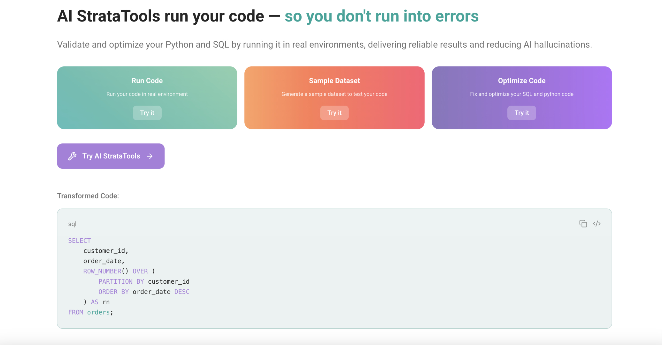The image size is (662, 345).
Task: Click 'Fix and optimize your SQL and python code'
Action: point(522,94)
